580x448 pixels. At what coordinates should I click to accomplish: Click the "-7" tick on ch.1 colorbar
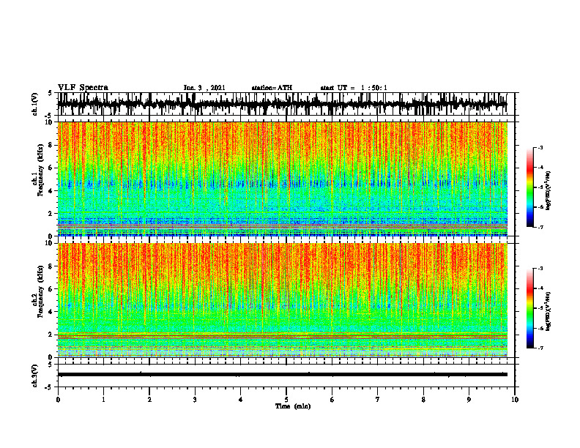click(540, 227)
